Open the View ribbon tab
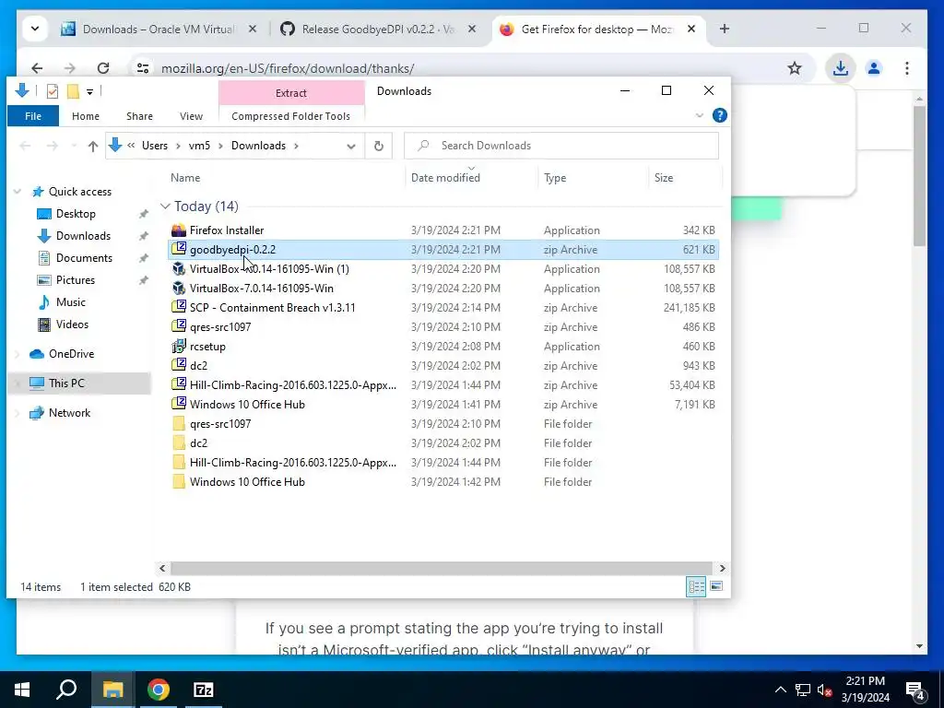This screenshot has height=708, width=944. [191, 116]
